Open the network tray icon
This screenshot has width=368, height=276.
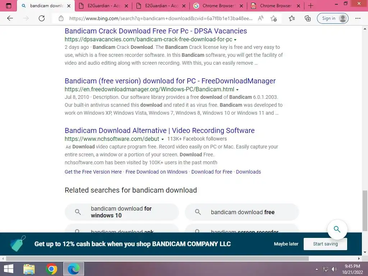click(x=326, y=269)
